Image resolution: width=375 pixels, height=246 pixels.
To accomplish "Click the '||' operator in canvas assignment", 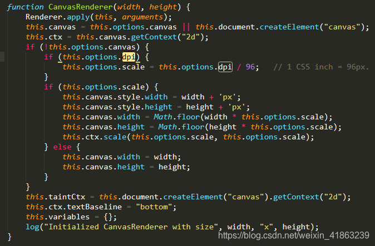I will 186,27.
